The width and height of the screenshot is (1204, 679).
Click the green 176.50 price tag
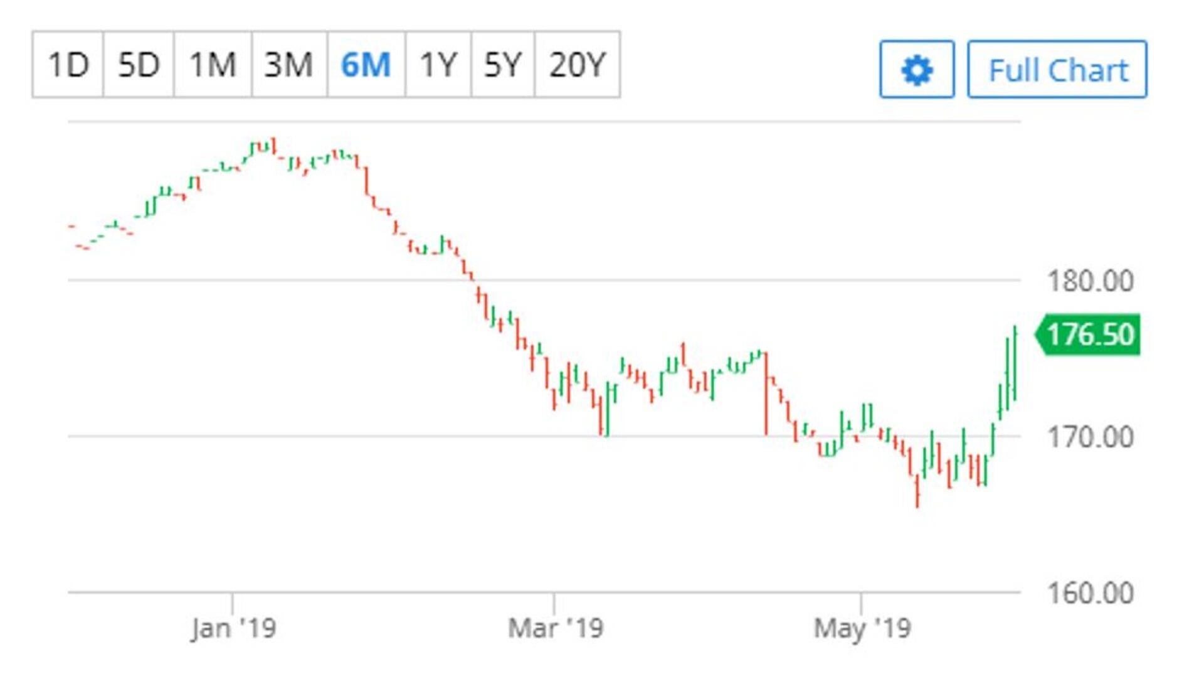coord(1089,334)
